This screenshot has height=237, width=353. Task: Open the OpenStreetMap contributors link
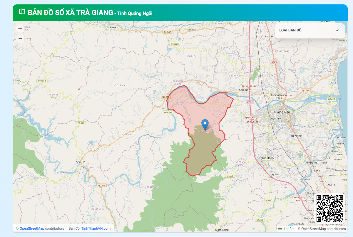point(32,228)
